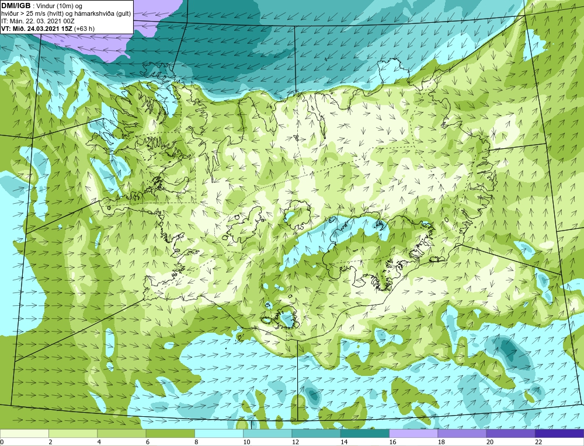
Task: Click legend scale label '16'
Action: [392, 442]
